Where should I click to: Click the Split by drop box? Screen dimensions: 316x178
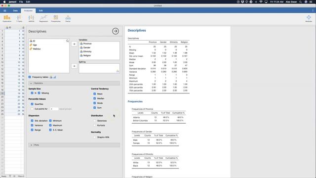(99, 68)
